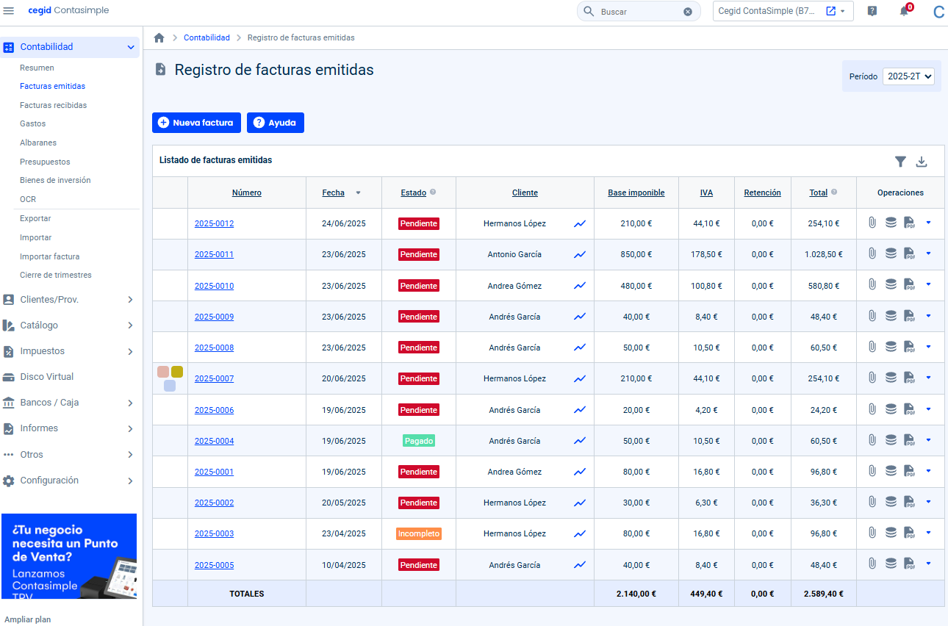This screenshot has height=626, width=948.
Task: Open attachment clip for invoice 2025-0012
Action: 872,223
